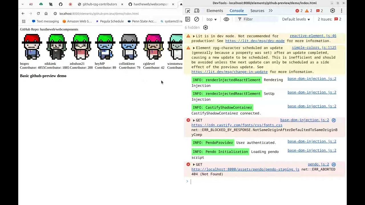Click the browser address bar URL
Image resolution: width=365 pixels, height=205 pixels.
[99, 13]
